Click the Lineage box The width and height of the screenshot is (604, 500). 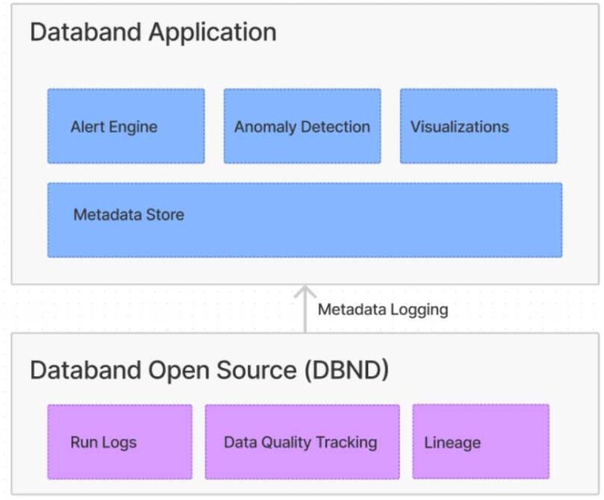481,441
